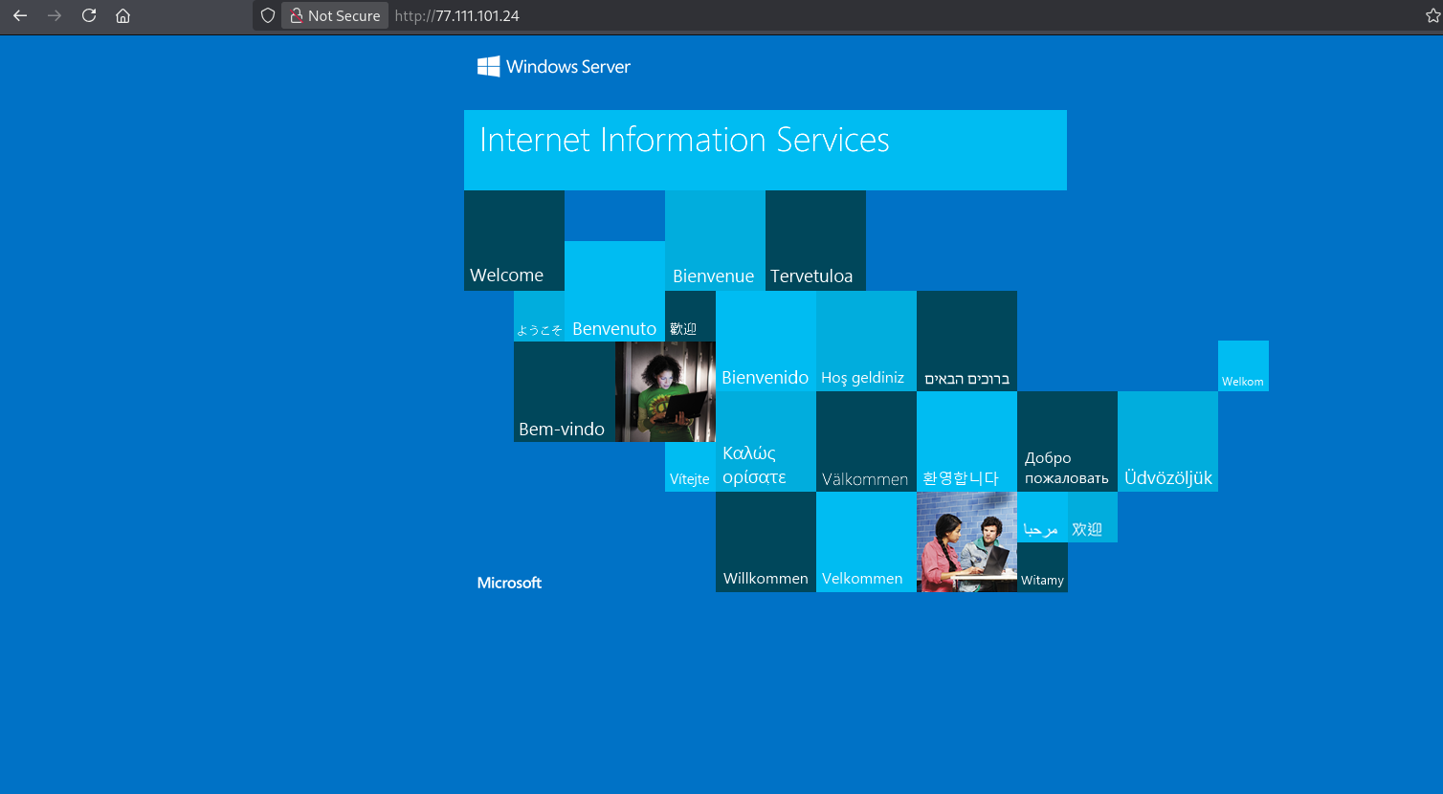Select the Velkommen tile
1443x794 pixels.
click(x=866, y=541)
